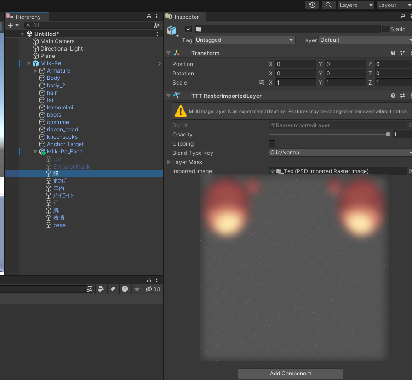This screenshot has width=412, height=380.
Task: Enable the Static checkbox
Action: 385,29
